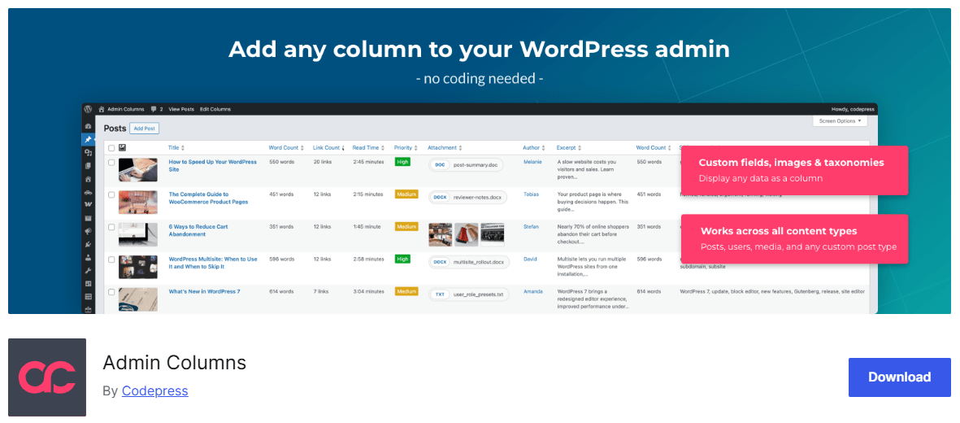Sort by the Priority column header
This screenshot has width=960, height=423.
coord(406,148)
